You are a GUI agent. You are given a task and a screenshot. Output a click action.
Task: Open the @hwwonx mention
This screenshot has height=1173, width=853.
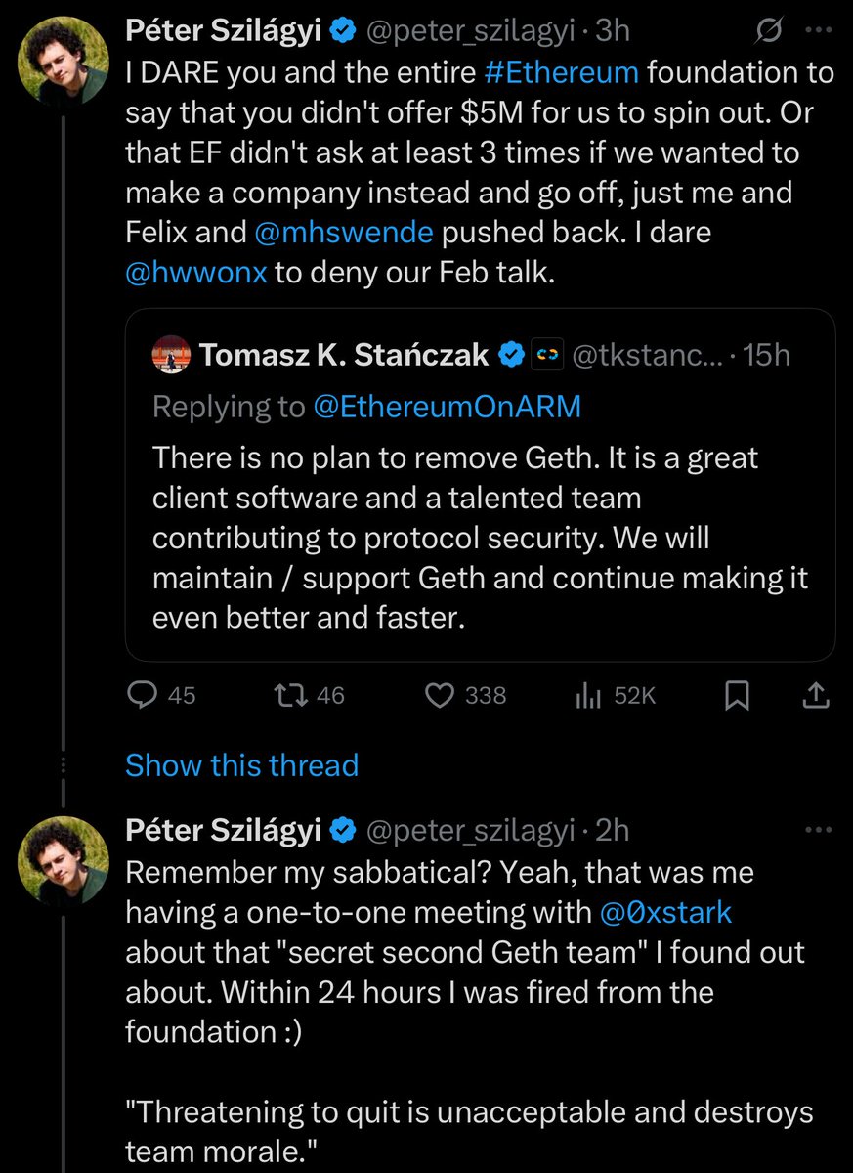tap(194, 273)
